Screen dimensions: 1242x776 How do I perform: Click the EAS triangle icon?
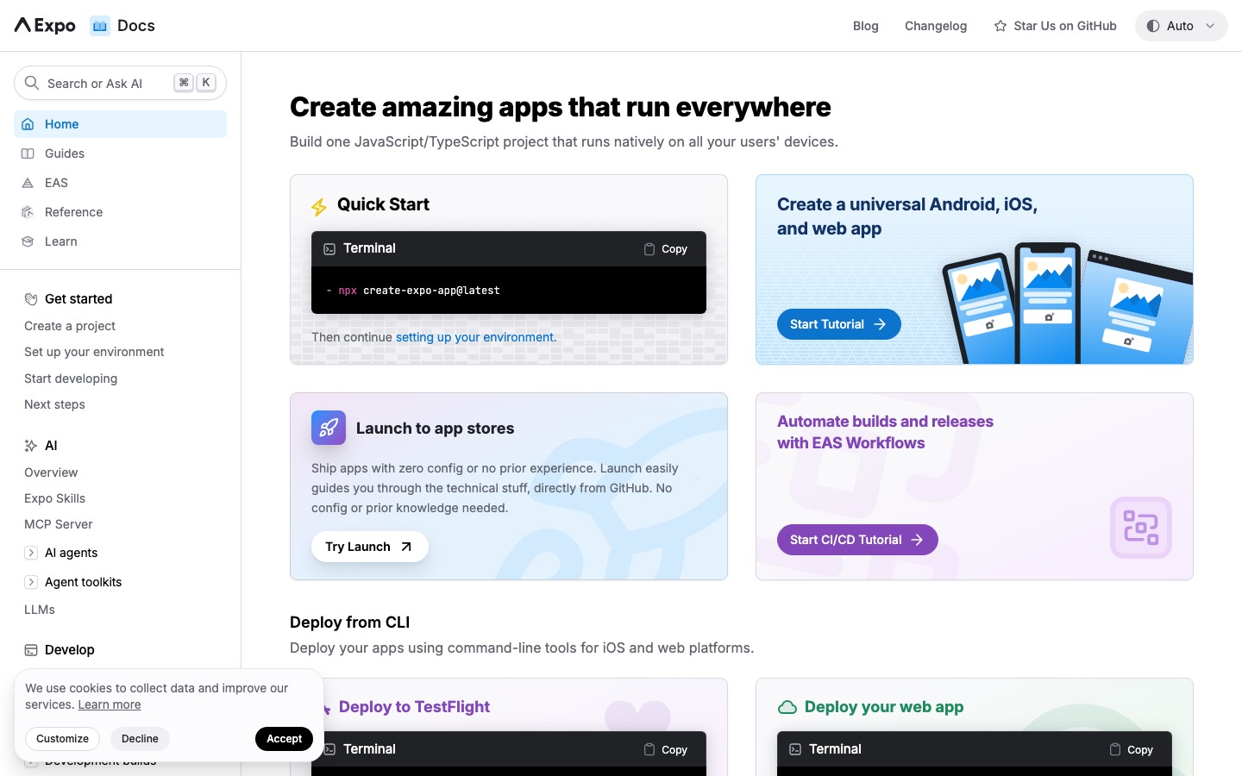[28, 183]
